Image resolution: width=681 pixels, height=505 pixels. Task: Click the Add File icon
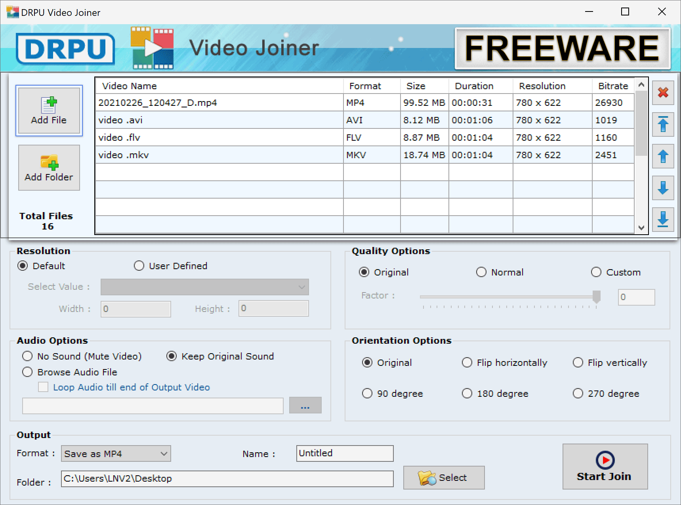[x=49, y=110]
